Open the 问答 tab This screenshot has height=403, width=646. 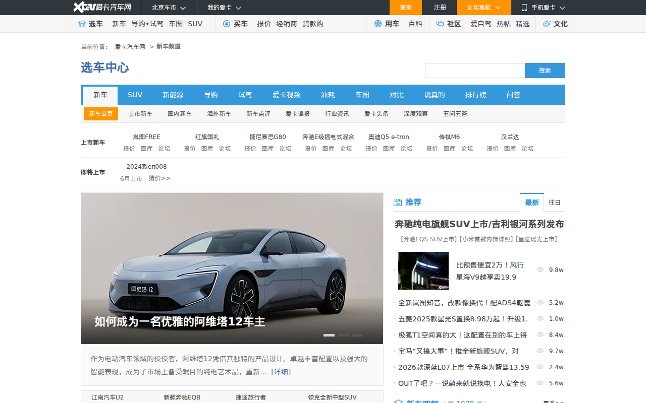coord(513,95)
